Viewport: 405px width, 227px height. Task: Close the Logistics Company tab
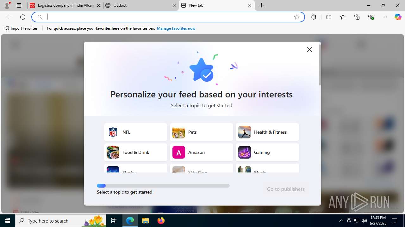[98, 5]
